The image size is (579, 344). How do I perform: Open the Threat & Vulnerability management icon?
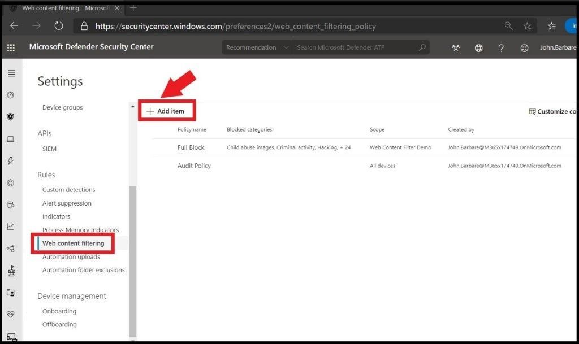click(x=11, y=271)
